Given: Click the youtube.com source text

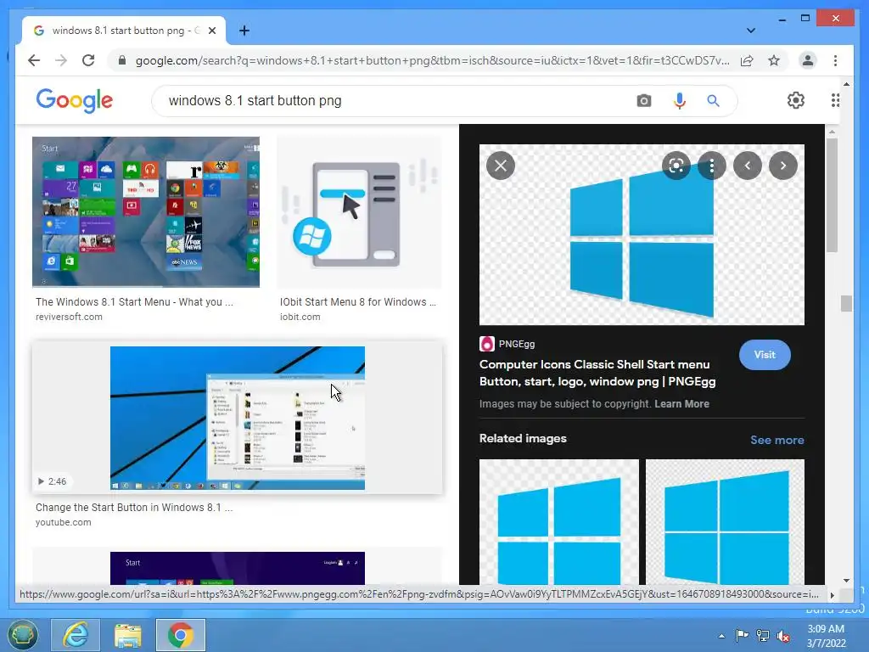Looking at the screenshot, I should pyautogui.click(x=63, y=522).
